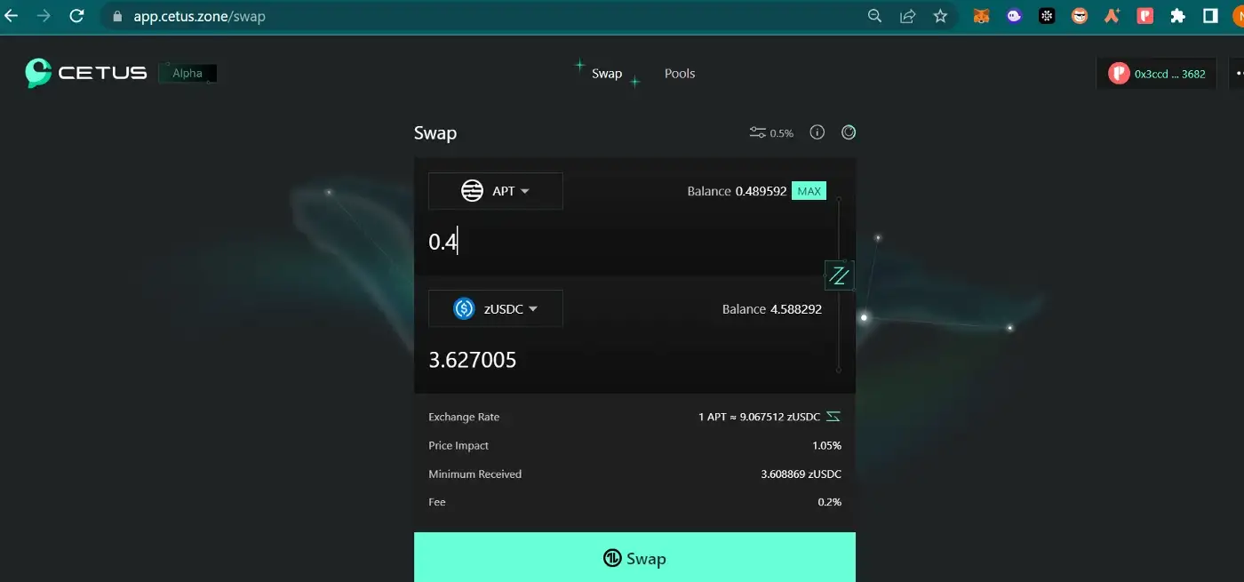This screenshot has height=582, width=1244.
Task: Bookmark this page with the star
Action: 940,16
